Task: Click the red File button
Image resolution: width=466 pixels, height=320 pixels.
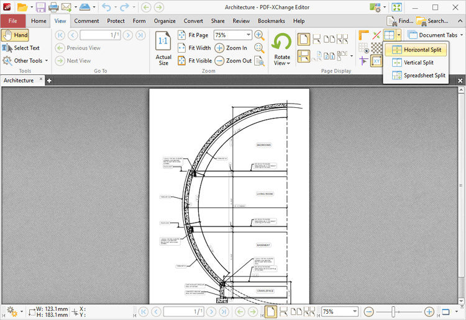Action: [13, 21]
